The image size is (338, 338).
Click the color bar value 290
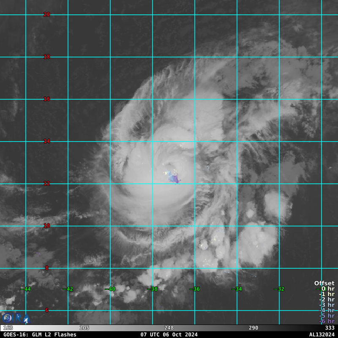coord(253,328)
